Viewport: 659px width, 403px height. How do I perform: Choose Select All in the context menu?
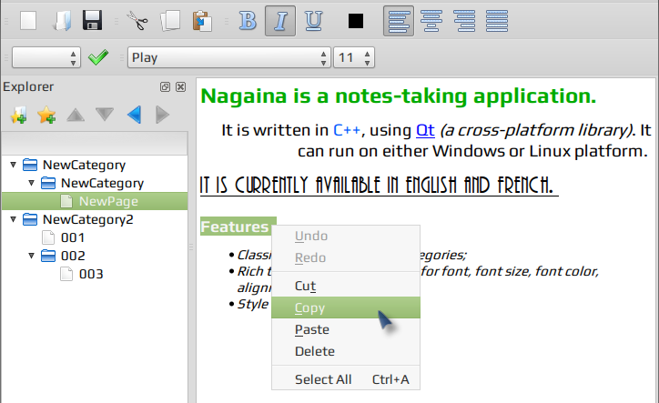(x=346, y=379)
